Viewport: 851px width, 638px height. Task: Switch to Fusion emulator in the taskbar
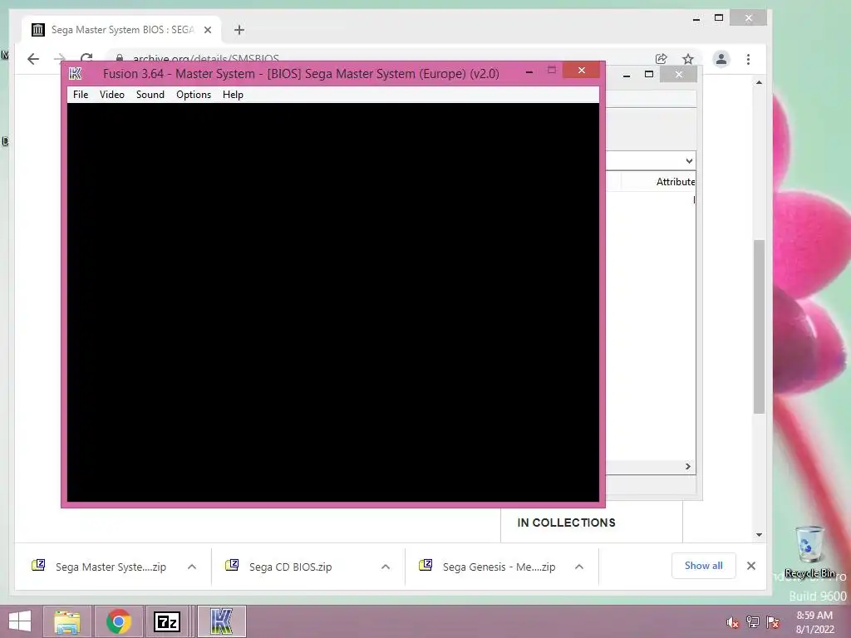pos(221,621)
